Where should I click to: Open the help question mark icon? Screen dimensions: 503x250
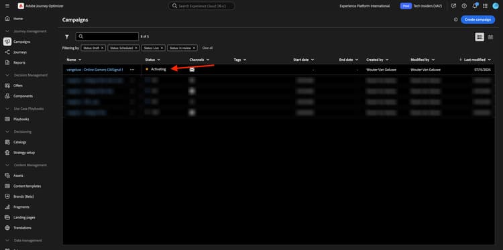click(x=464, y=6)
